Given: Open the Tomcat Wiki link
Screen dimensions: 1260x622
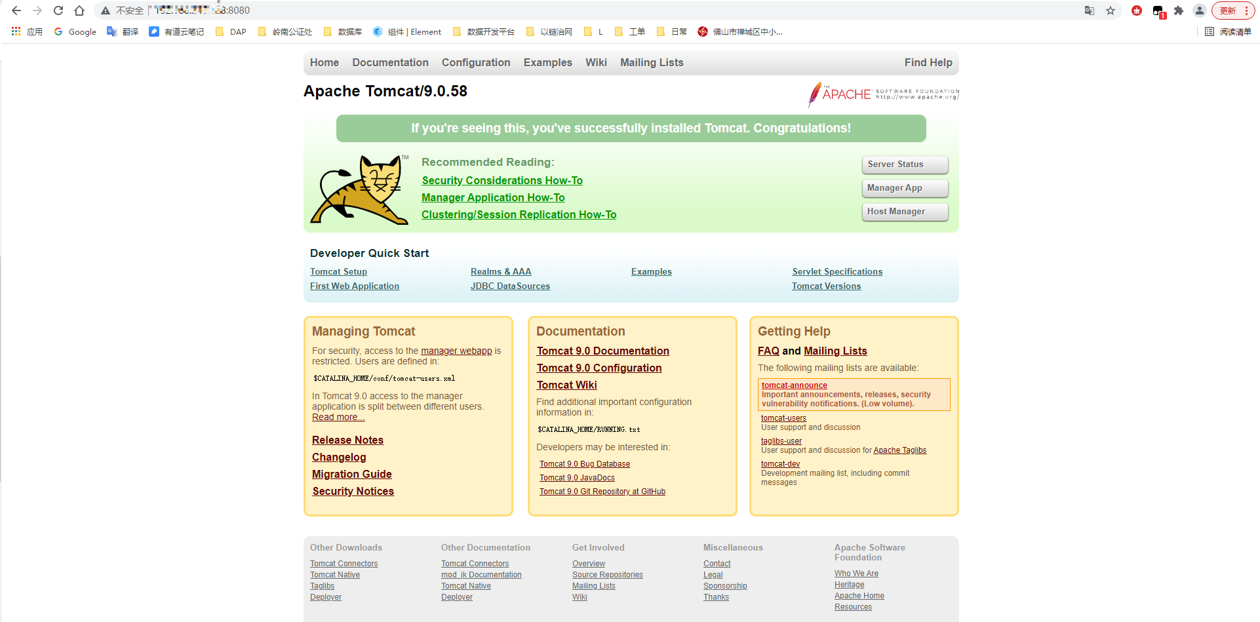Looking at the screenshot, I should coord(567,385).
